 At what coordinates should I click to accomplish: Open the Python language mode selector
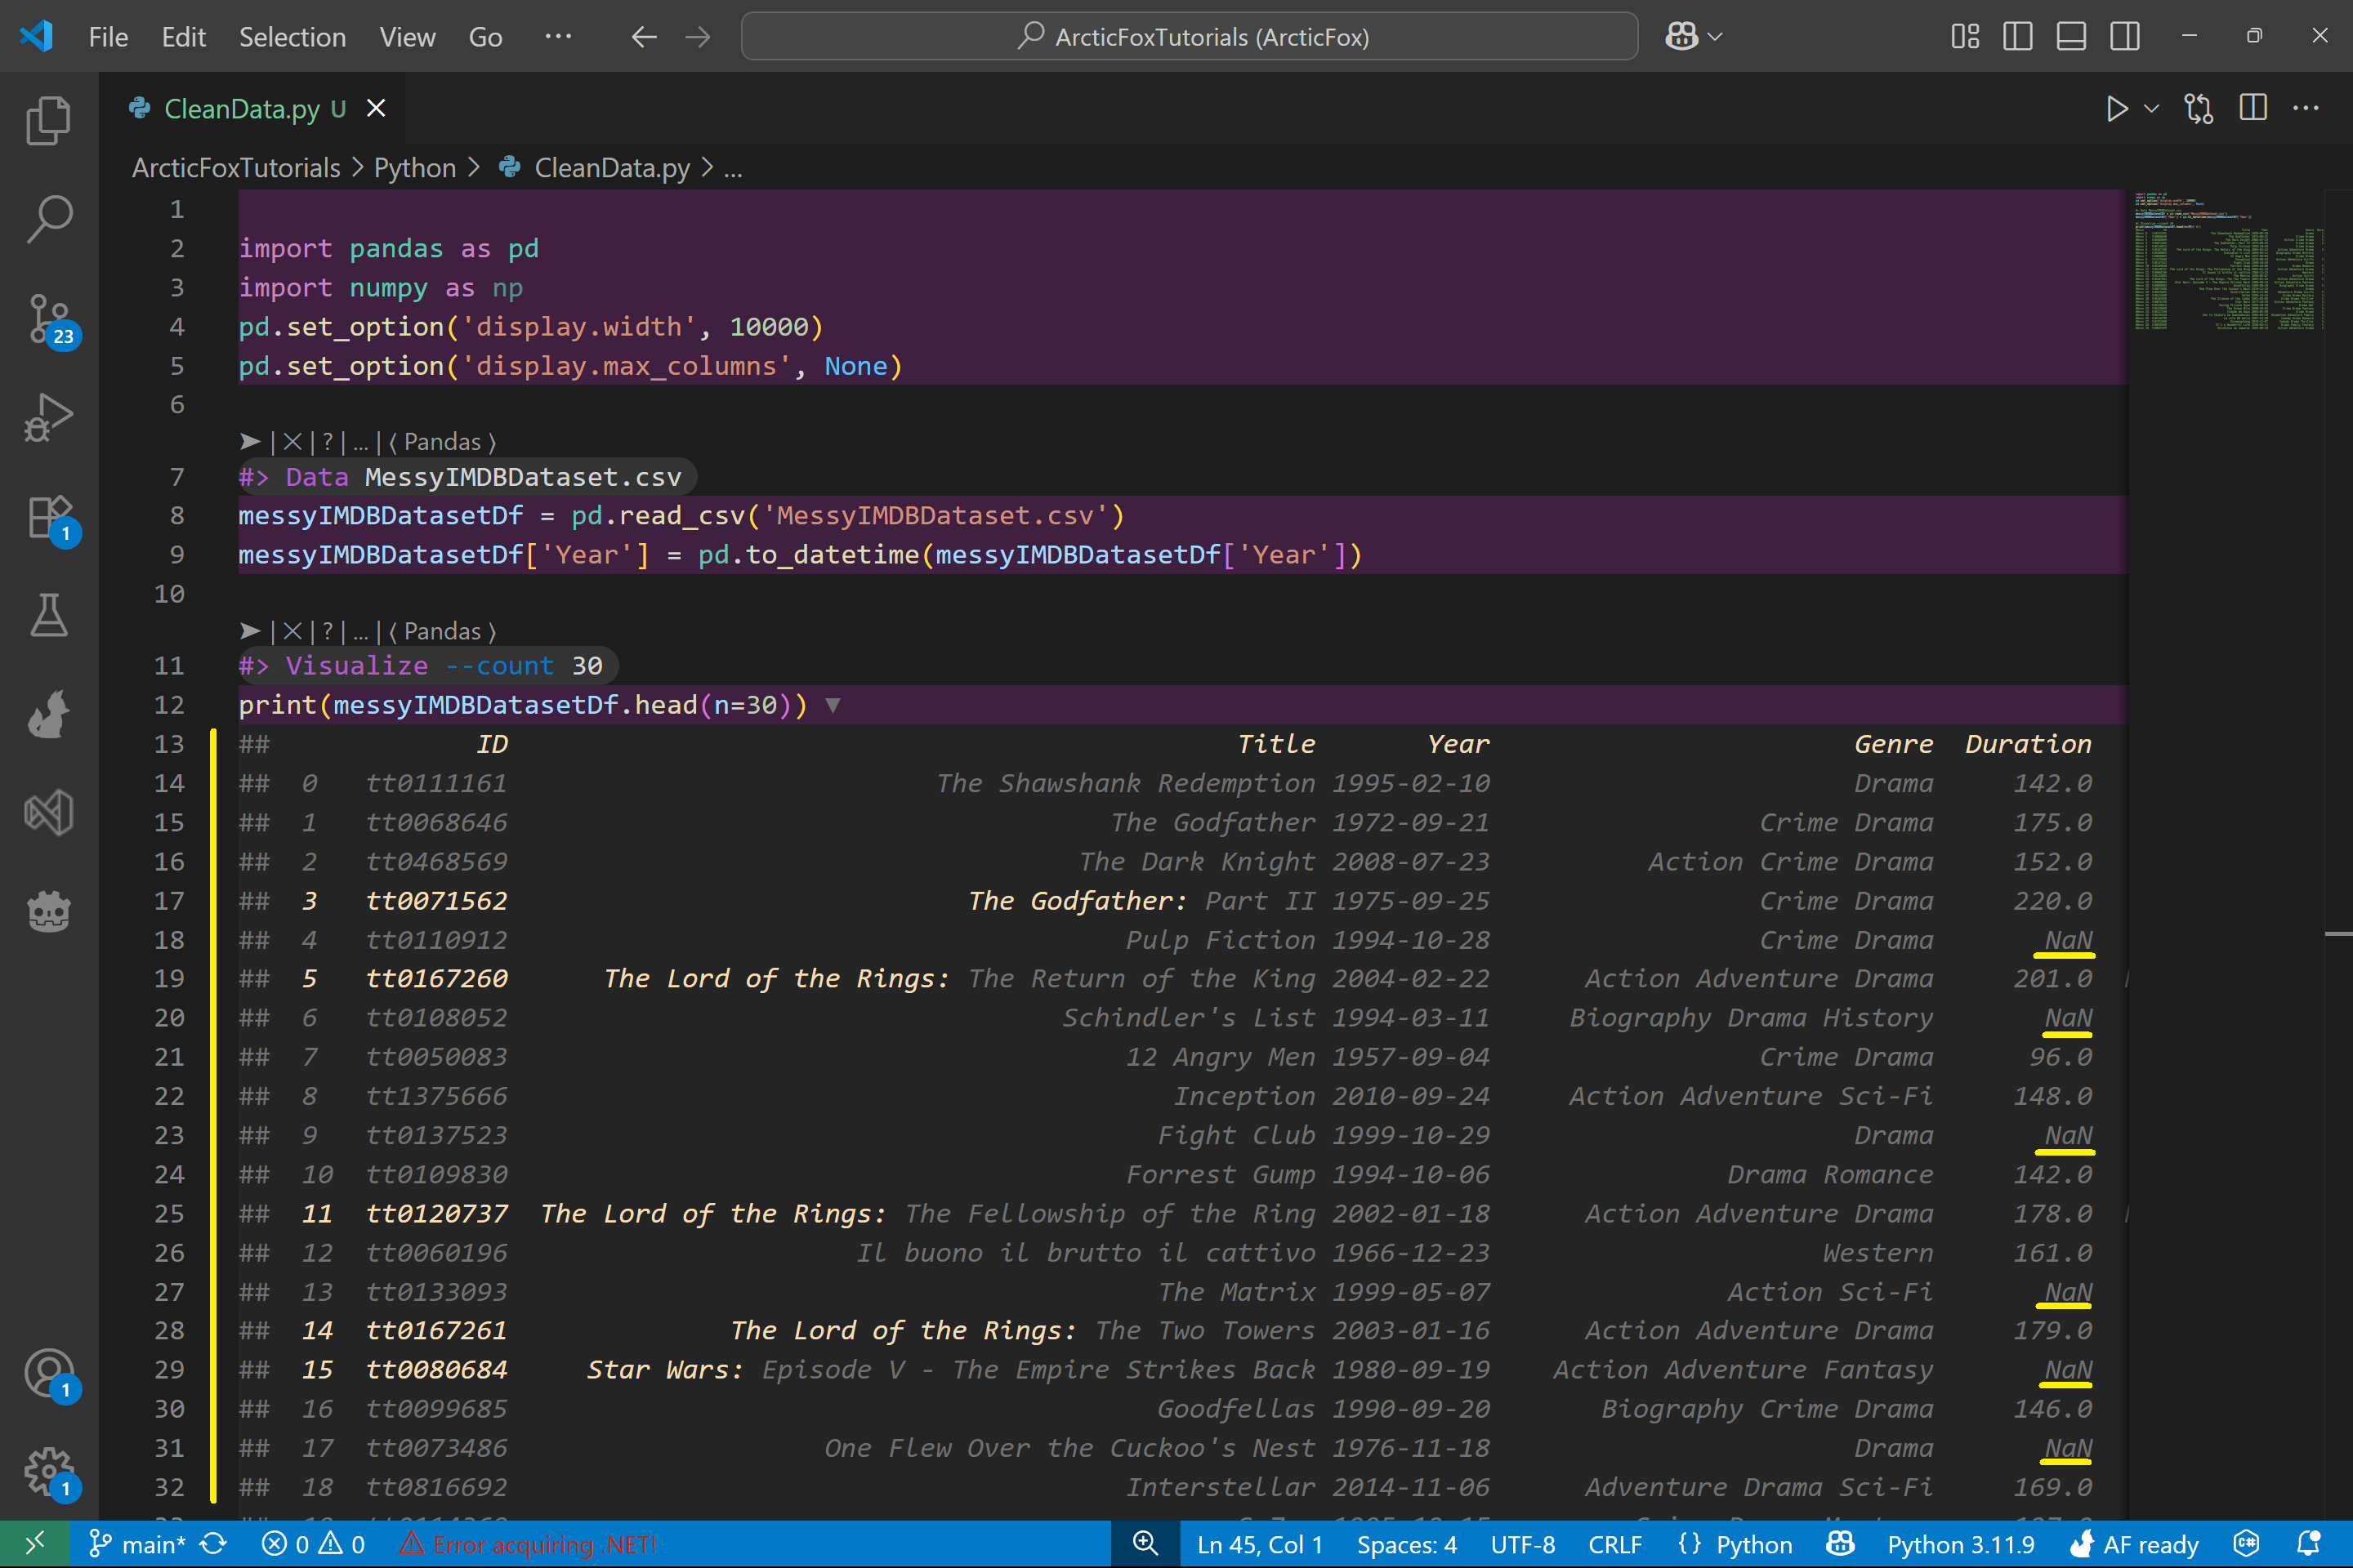pos(1754,1544)
